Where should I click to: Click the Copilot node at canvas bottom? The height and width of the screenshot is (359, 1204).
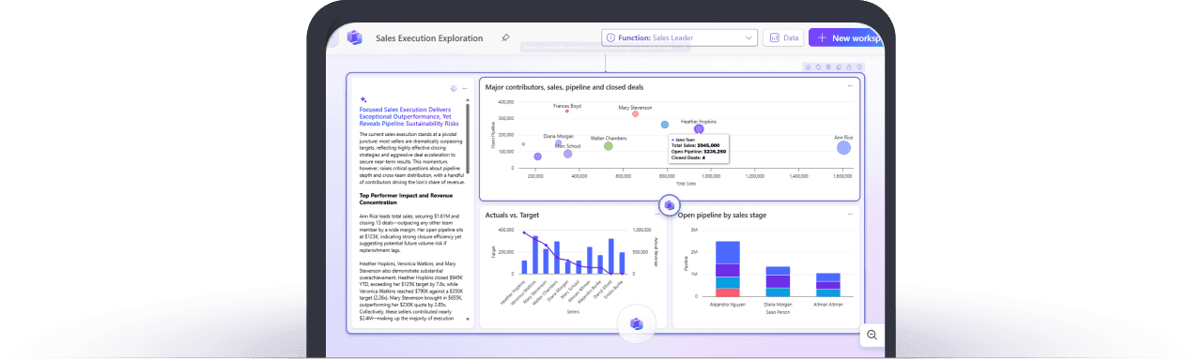point(636,323)
